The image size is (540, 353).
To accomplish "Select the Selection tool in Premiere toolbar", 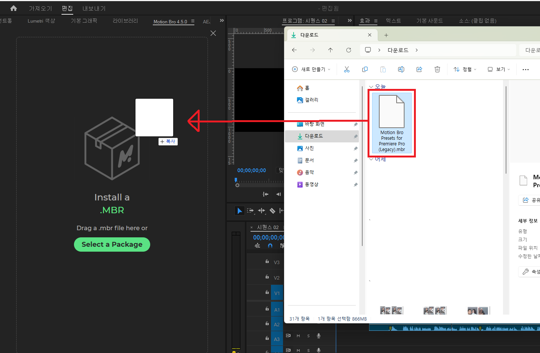I will coord(239,211).
